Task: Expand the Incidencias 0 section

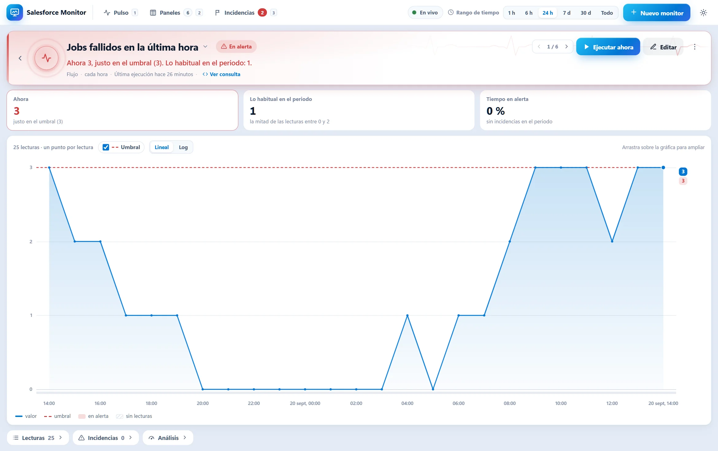Action: pyautogui.click(x=106, y=438)
